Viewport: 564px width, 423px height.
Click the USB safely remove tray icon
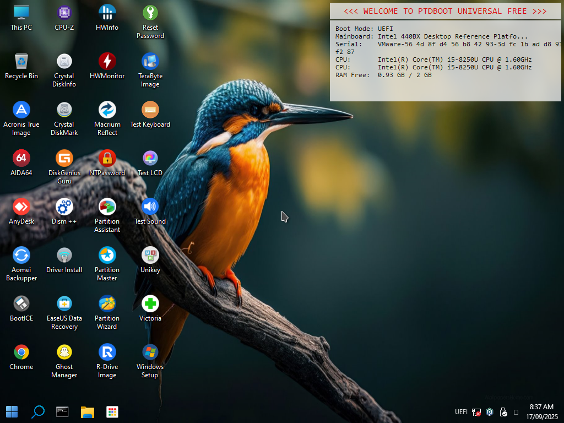coord(503,412)
